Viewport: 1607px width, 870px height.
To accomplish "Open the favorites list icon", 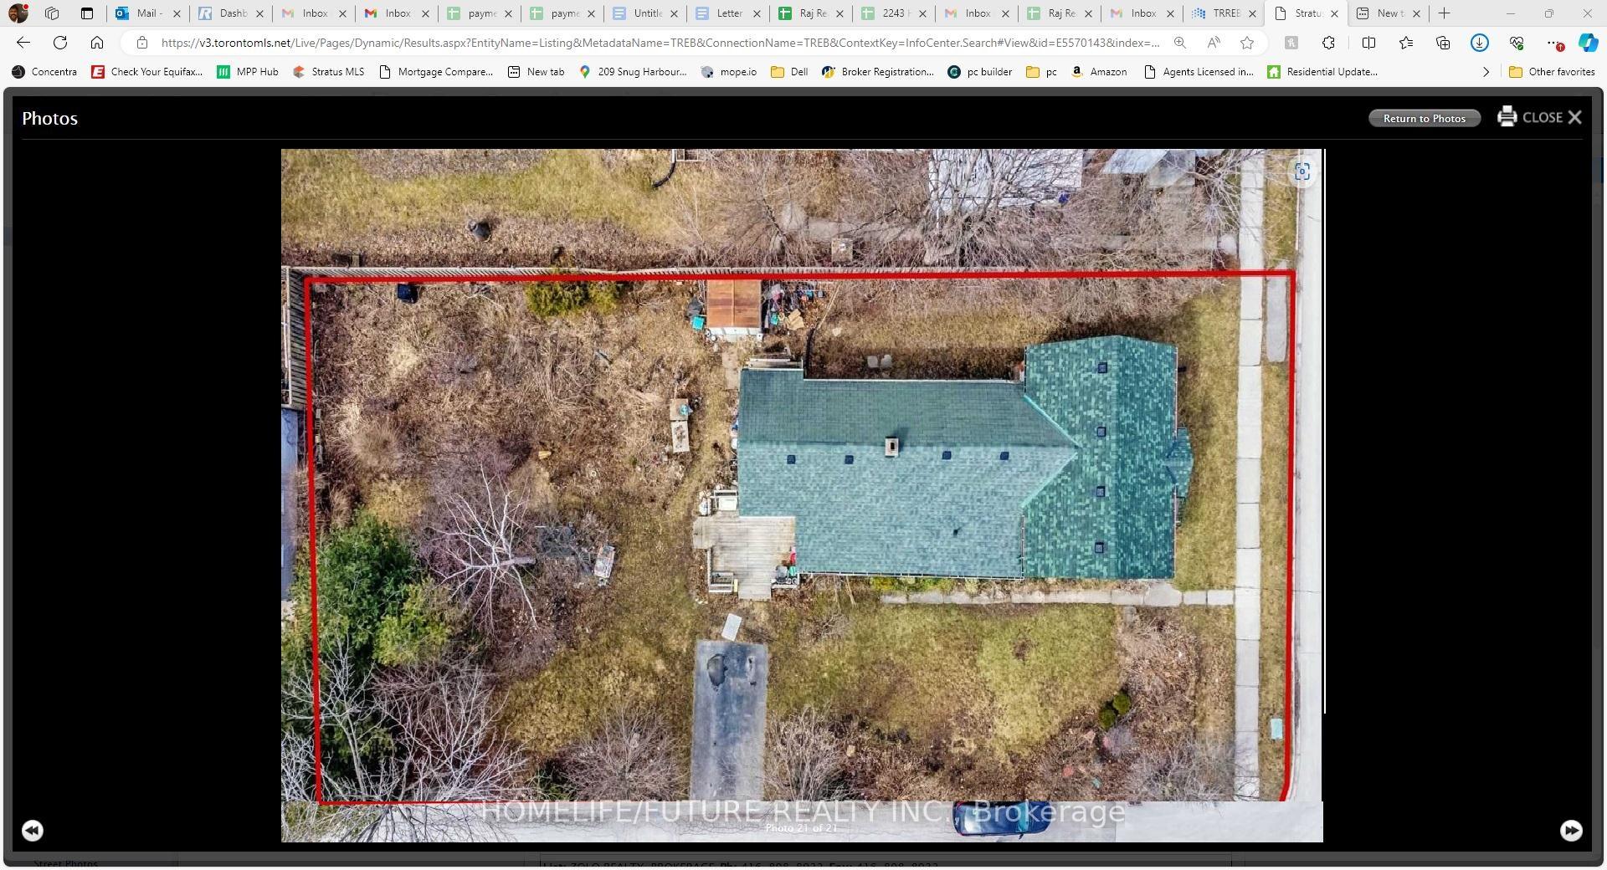I will 1406,43.
